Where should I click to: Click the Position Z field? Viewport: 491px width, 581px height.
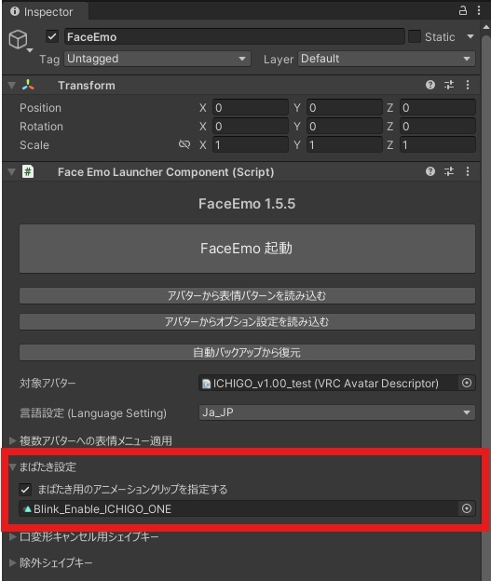click(x=438, y=107)
